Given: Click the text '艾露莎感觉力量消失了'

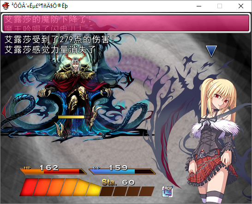Looking at the screenshot, I should (50, 50).
